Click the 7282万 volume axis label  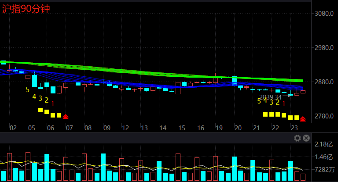point(325,169)
